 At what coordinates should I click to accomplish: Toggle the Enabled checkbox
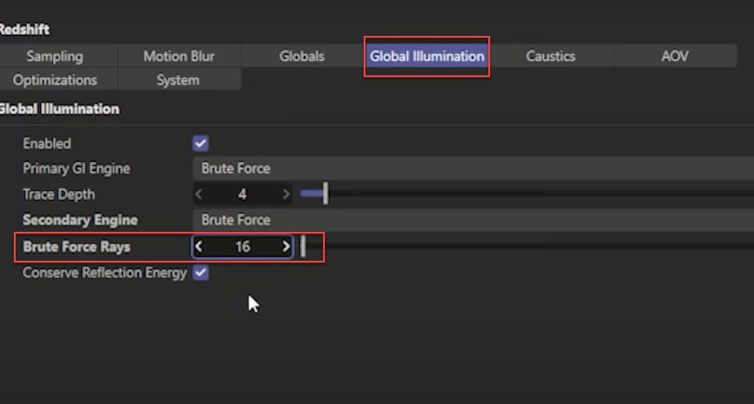201,143
